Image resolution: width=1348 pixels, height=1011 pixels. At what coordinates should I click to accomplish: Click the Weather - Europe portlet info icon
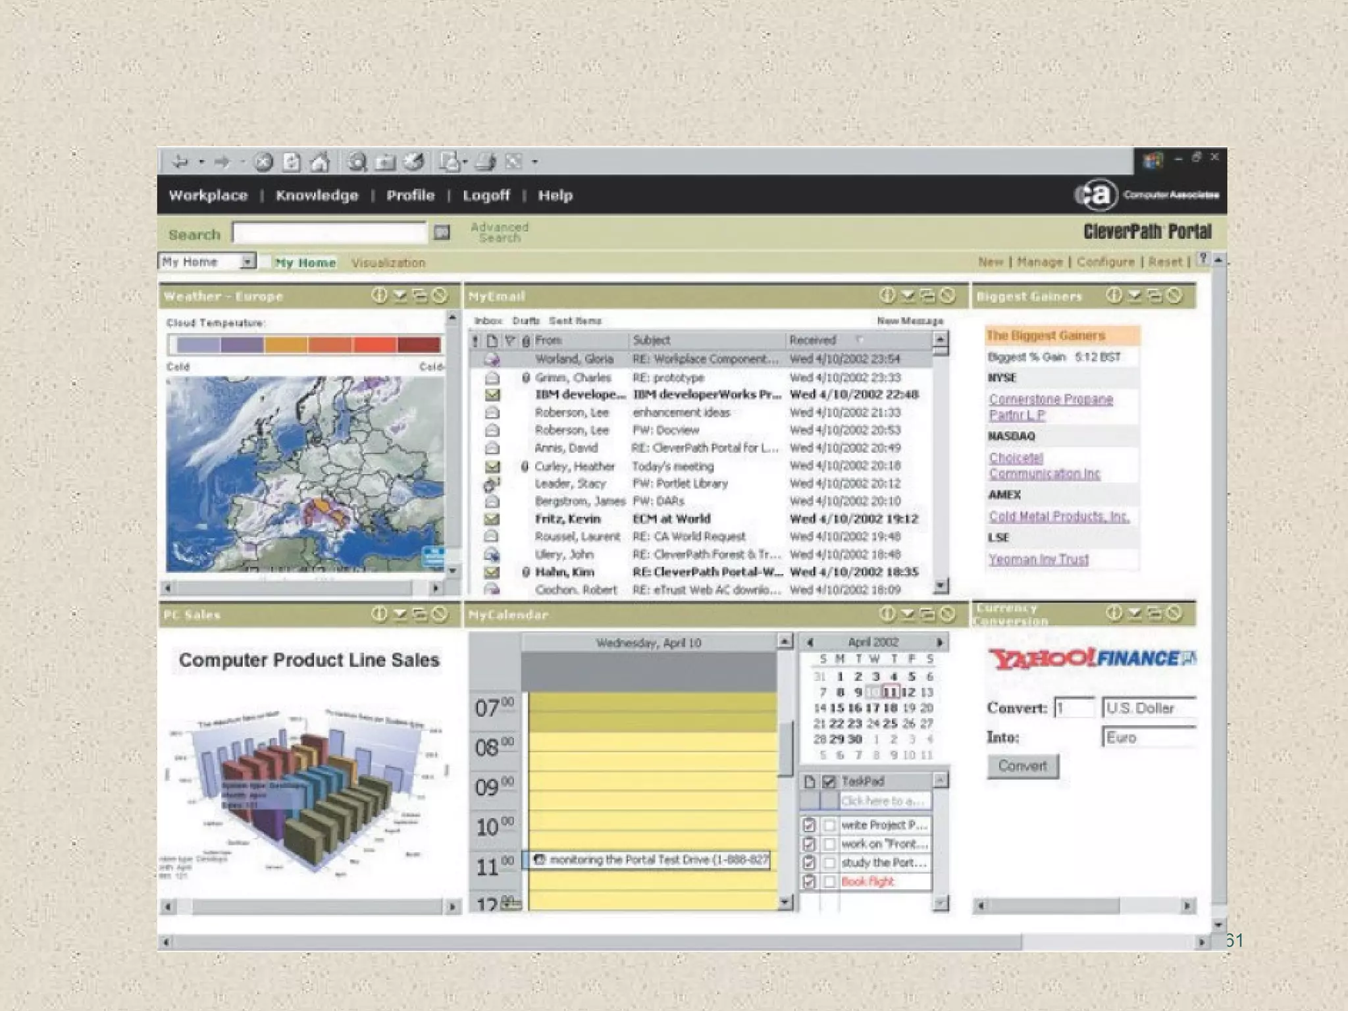[379, 296]
